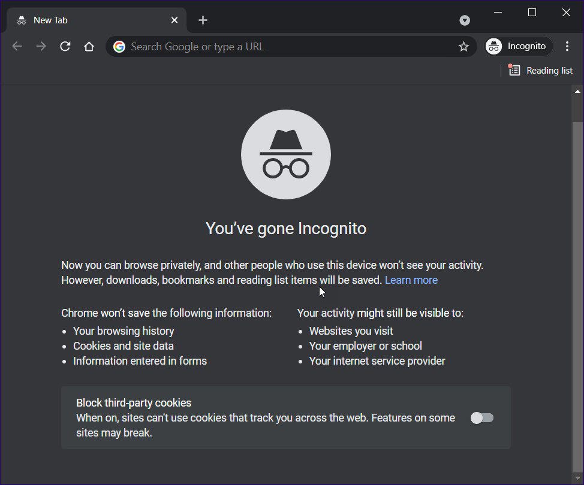Image resolution: width=584 pixels, height=485 pixels.
Task: Navigate back with the back arrow
Action: [x=17, y=46]
